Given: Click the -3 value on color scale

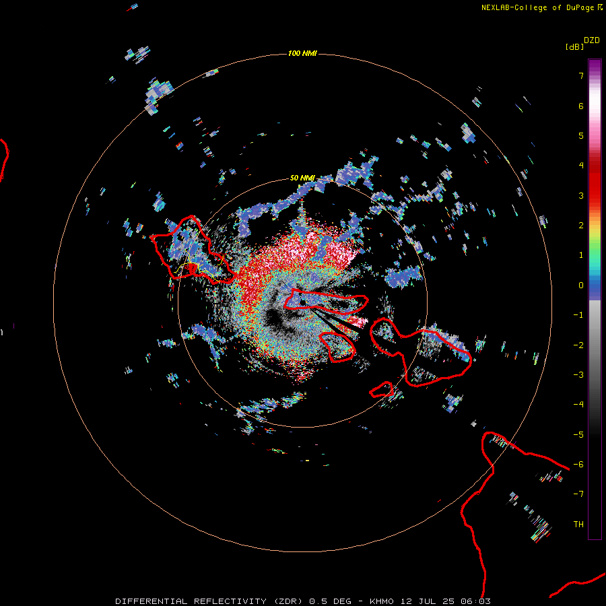Looking at the screenshot, I should (578, 375).
